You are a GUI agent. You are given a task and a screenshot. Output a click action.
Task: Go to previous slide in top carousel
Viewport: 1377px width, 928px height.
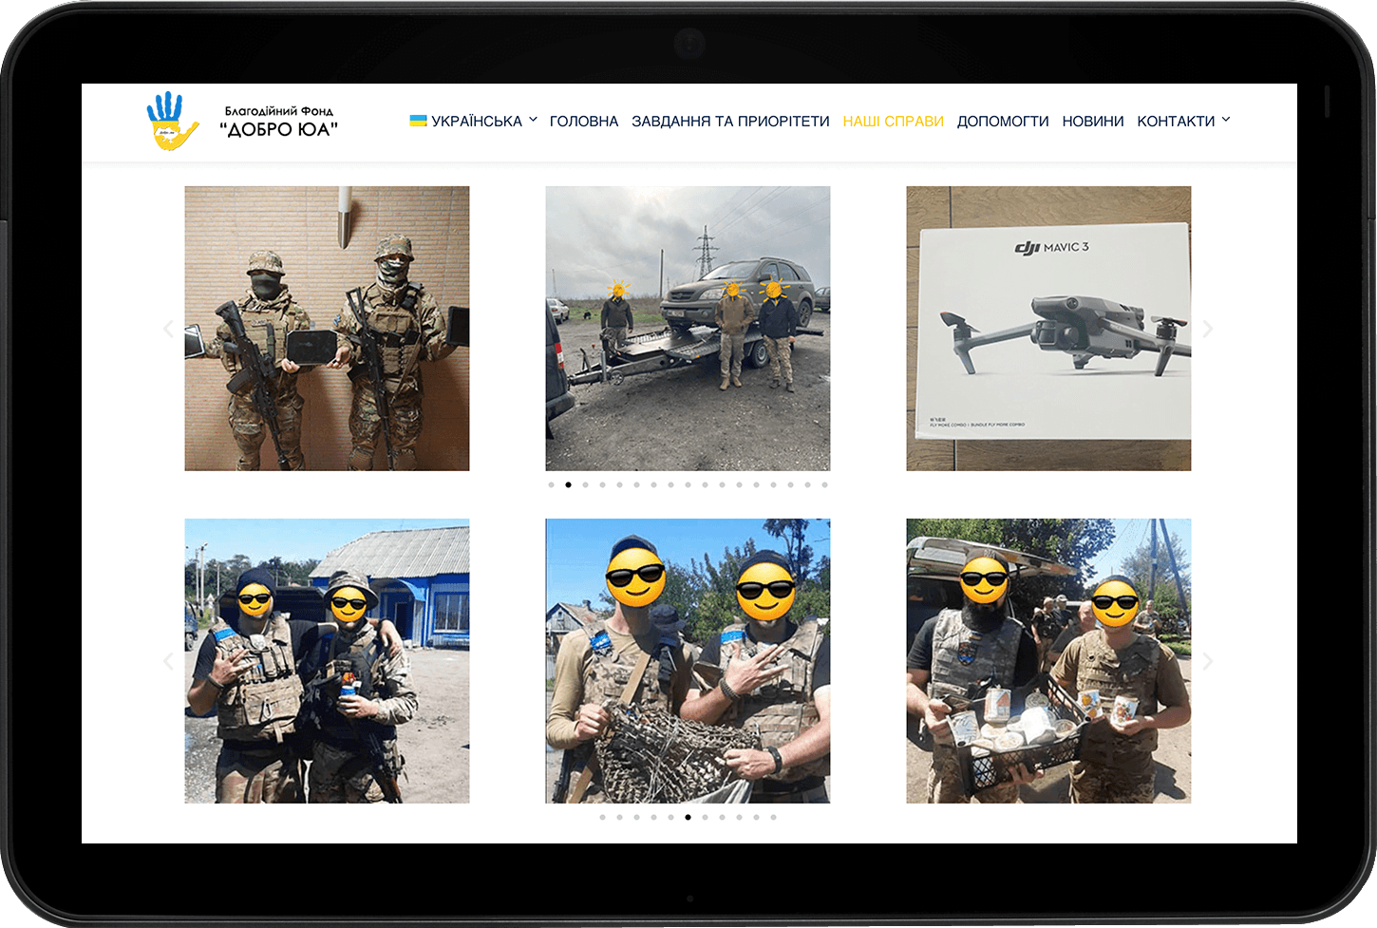point(168,329)
